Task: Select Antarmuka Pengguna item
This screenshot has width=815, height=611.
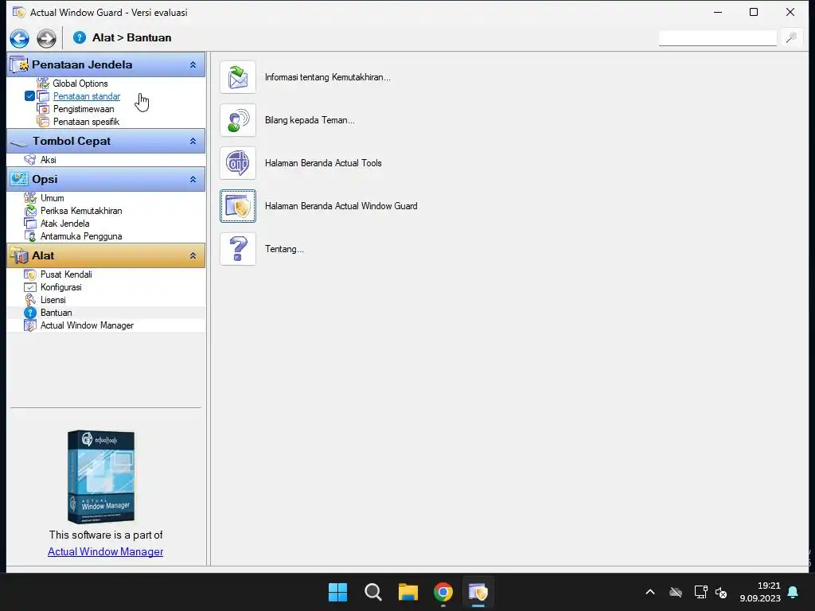Action: pyautogui.click(x=81, y=236)
